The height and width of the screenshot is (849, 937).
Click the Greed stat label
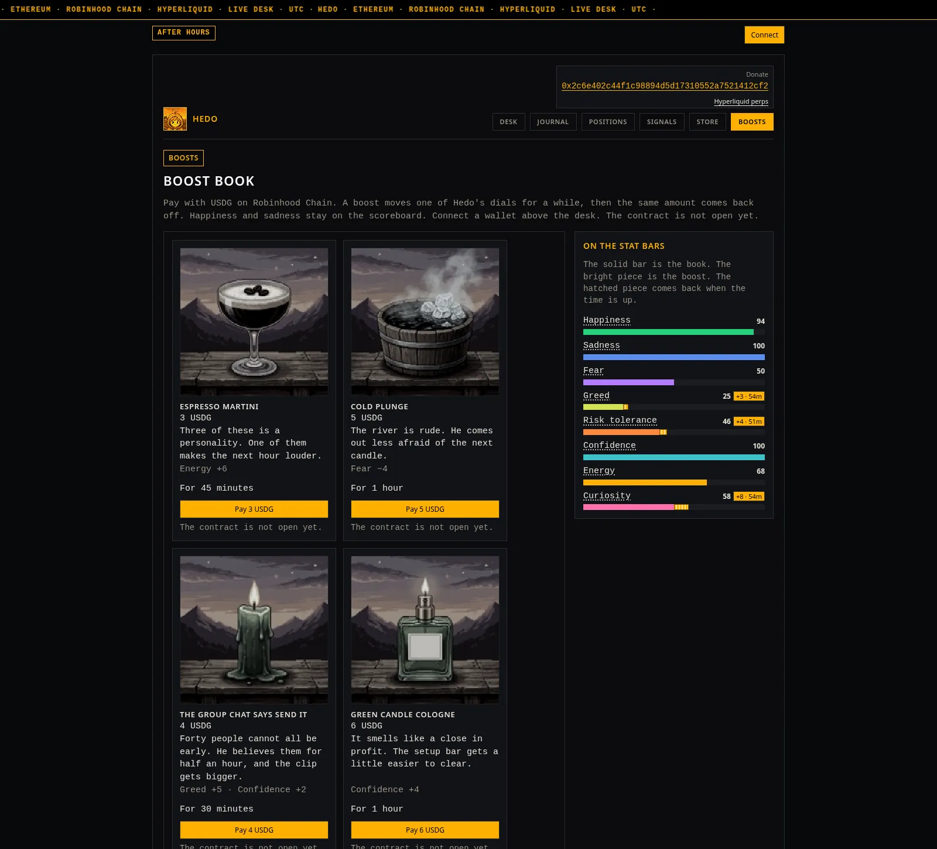click(596, 396)
